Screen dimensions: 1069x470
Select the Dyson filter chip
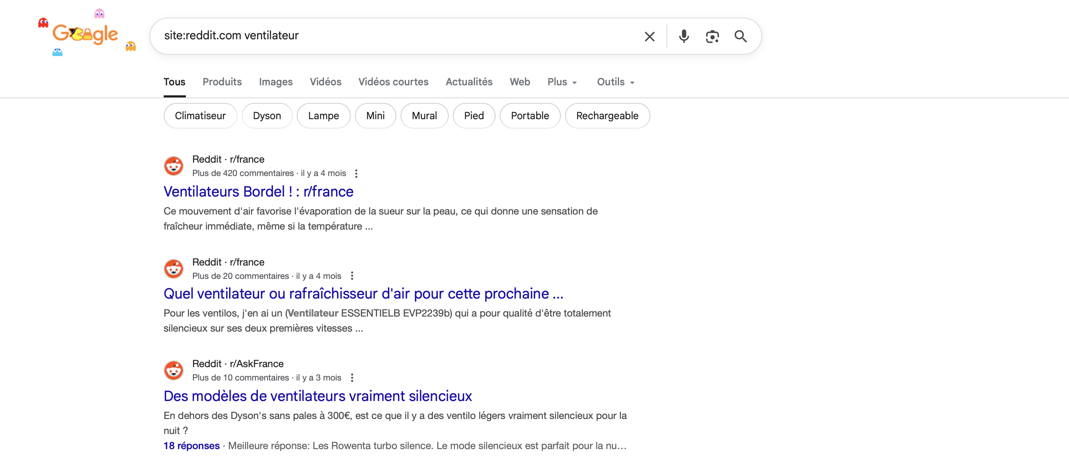267,115
